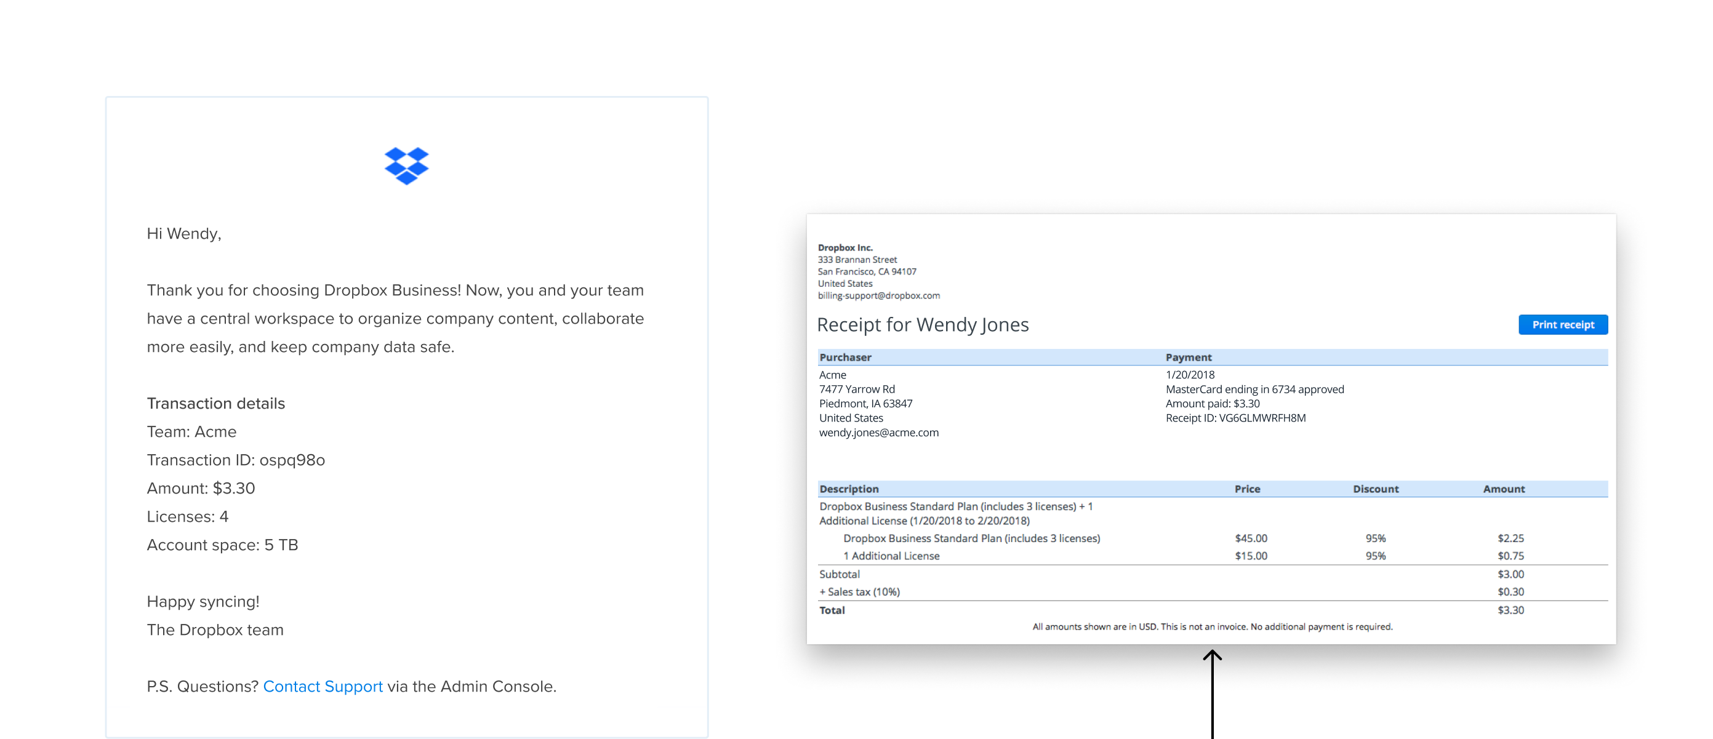This screenshot has height=739, width=1713.
Task: Click the $15.00 price cell
Action: 1251,556
